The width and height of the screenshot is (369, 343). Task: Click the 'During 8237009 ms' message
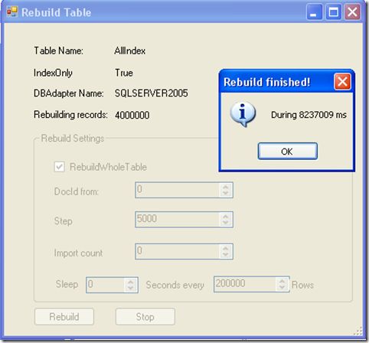pos(309,115)
